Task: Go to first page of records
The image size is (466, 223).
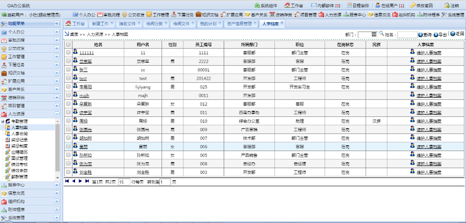Action: 67,181
